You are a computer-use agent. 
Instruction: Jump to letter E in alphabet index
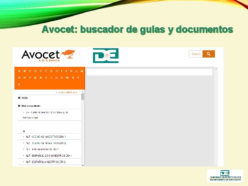pos(41,71)
